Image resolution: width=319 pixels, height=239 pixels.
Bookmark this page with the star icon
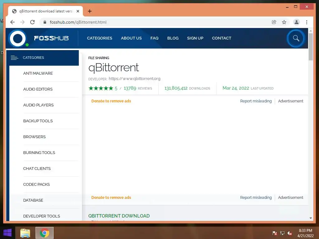coord(284,22)
